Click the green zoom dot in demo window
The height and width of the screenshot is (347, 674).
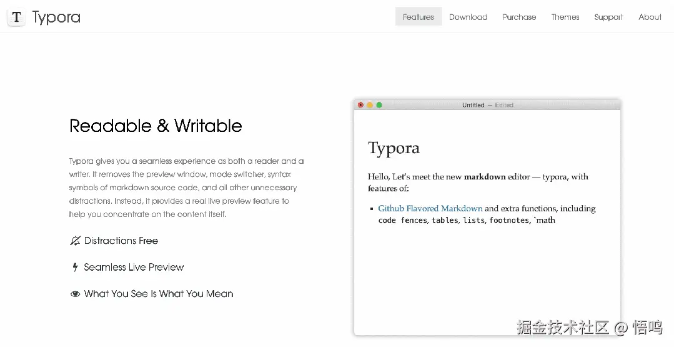pyautogui.click(x=379, y=105)
